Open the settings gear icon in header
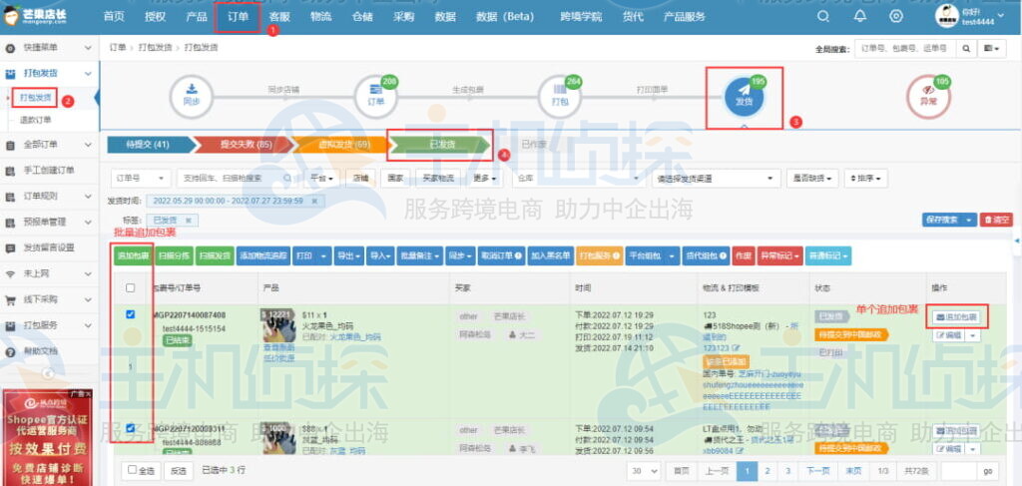This screenshot has height=486, width=1022. click(896, 17)
